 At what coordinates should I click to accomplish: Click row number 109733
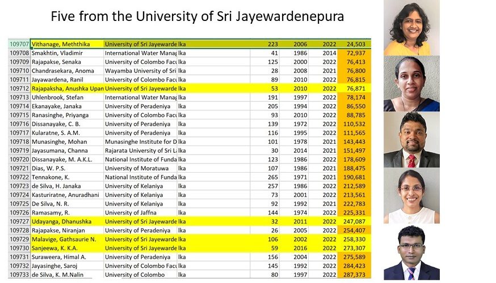[x=19, y=275]
